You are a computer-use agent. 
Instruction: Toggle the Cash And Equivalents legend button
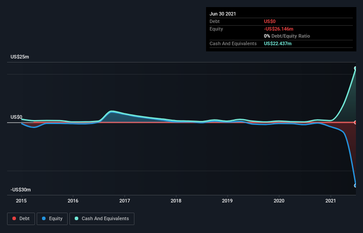(102, 219)
